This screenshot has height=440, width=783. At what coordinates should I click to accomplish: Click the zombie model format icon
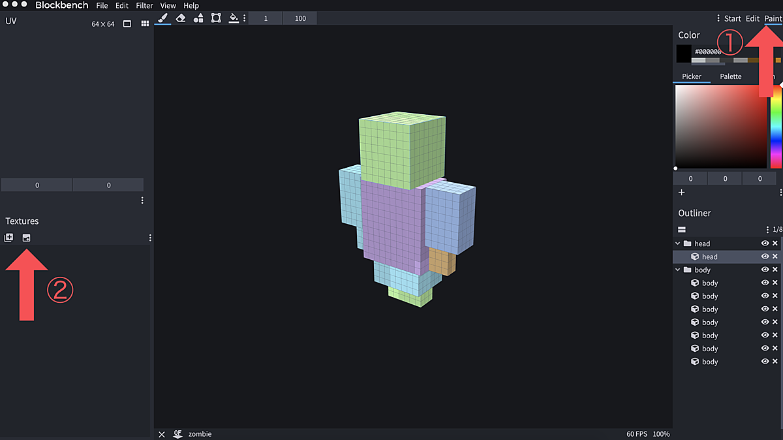tap(177, 434)
